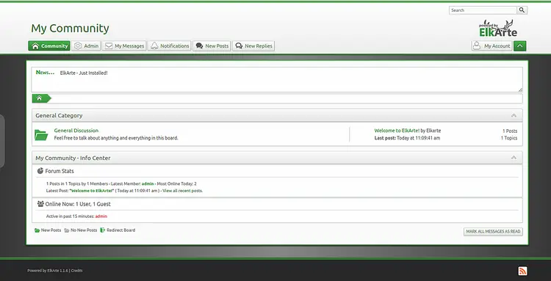Click the search magnifier button
This screenshot has height=281, width=551.
coord(522,10)
